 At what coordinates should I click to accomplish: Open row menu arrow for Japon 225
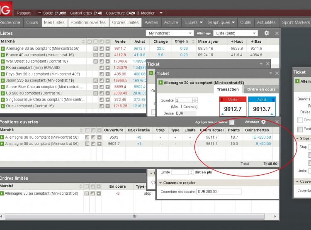pos(107,81)
